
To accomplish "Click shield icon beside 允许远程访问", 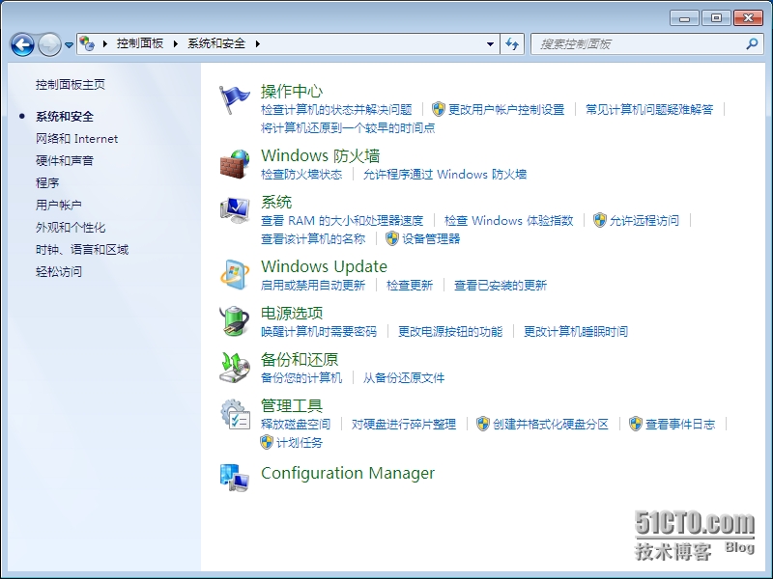I will coord(599,220).
